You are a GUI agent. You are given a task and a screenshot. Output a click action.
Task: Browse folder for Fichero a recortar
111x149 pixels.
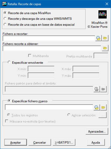click(105, 38)
